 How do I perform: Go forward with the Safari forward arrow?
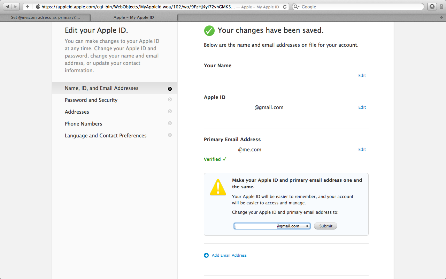coord(16,7)
